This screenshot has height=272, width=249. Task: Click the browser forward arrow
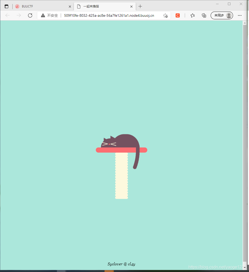pos(19,15)
